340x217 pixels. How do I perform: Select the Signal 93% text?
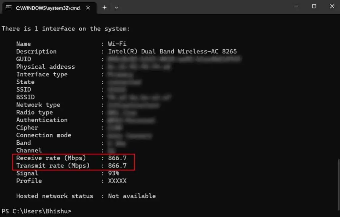coord(113,173)
